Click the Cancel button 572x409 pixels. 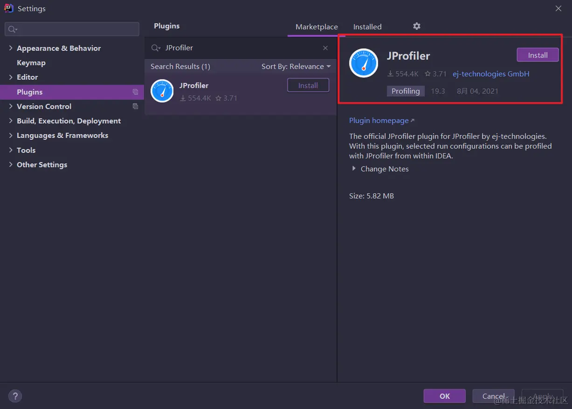click(493, 396)
